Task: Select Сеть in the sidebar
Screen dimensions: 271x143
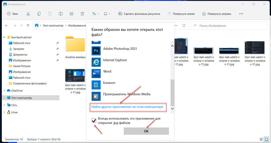Action: tap(14, 105)
